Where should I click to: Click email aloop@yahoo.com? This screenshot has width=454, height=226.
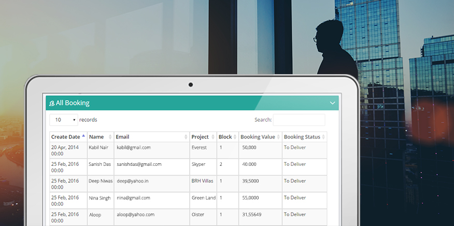coord(135,215)
